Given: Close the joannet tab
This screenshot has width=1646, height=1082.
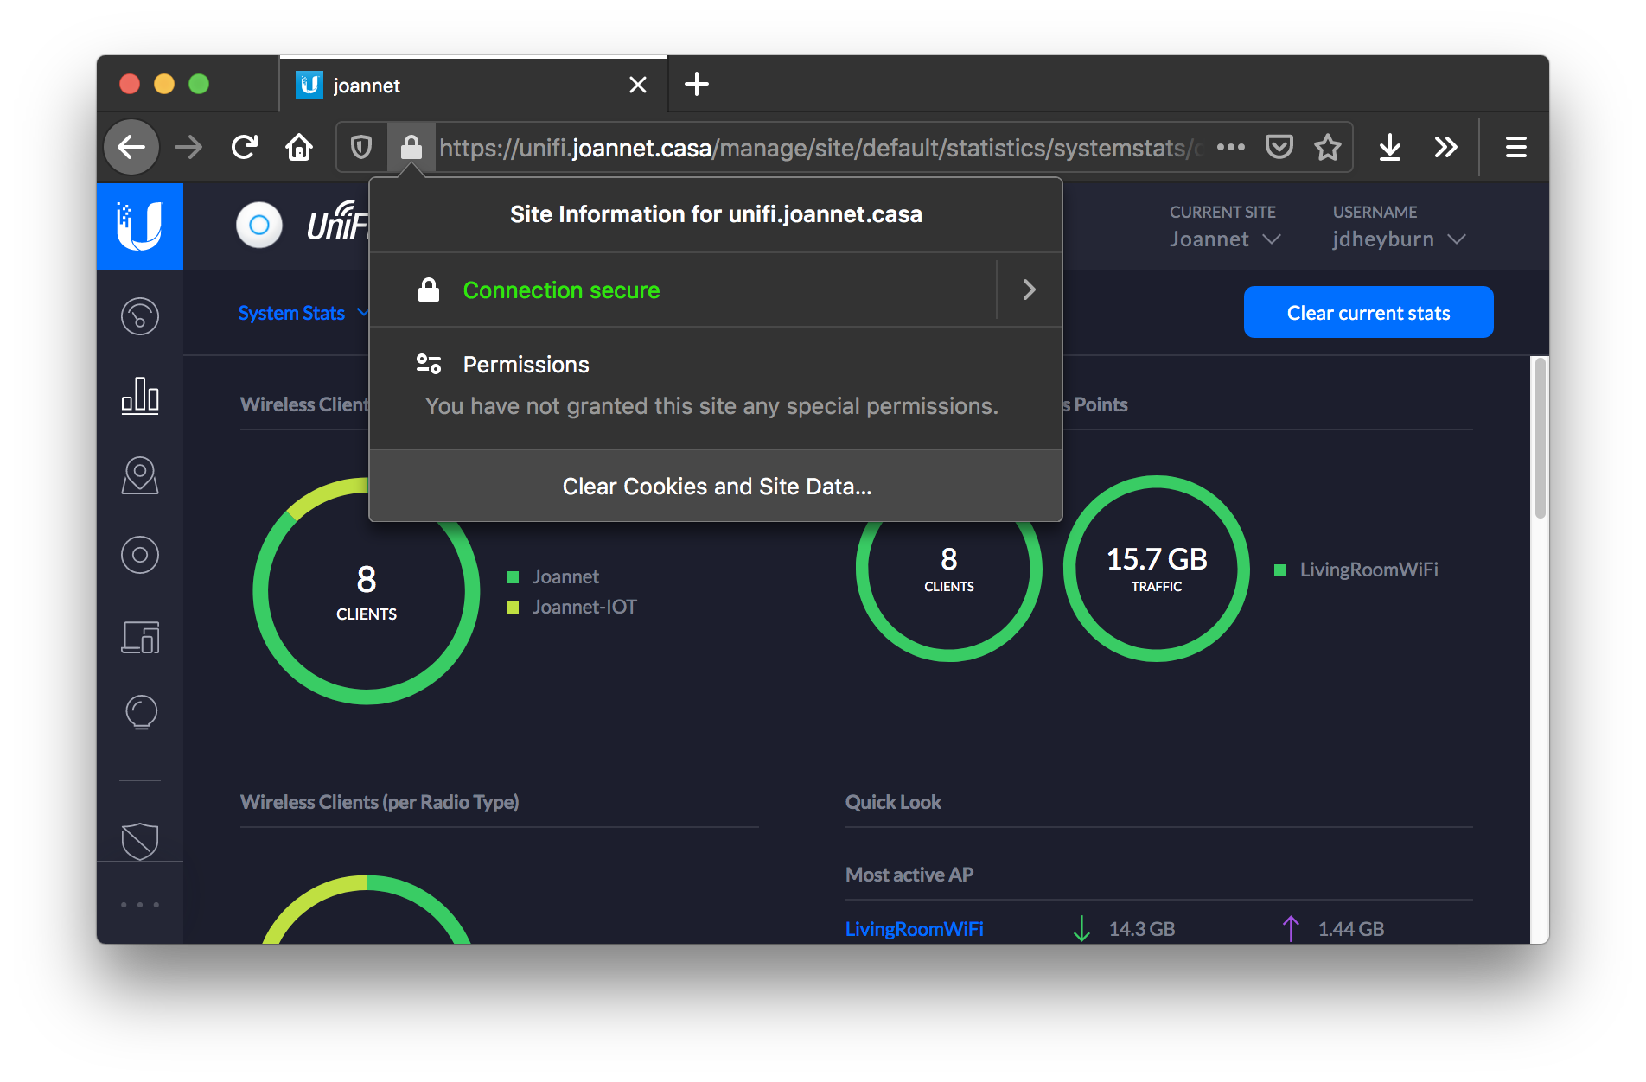Looking at the screenshot, I should pos(638,85).
